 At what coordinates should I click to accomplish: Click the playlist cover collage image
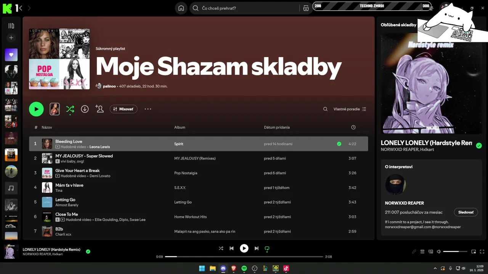click(x=59, y=59)
